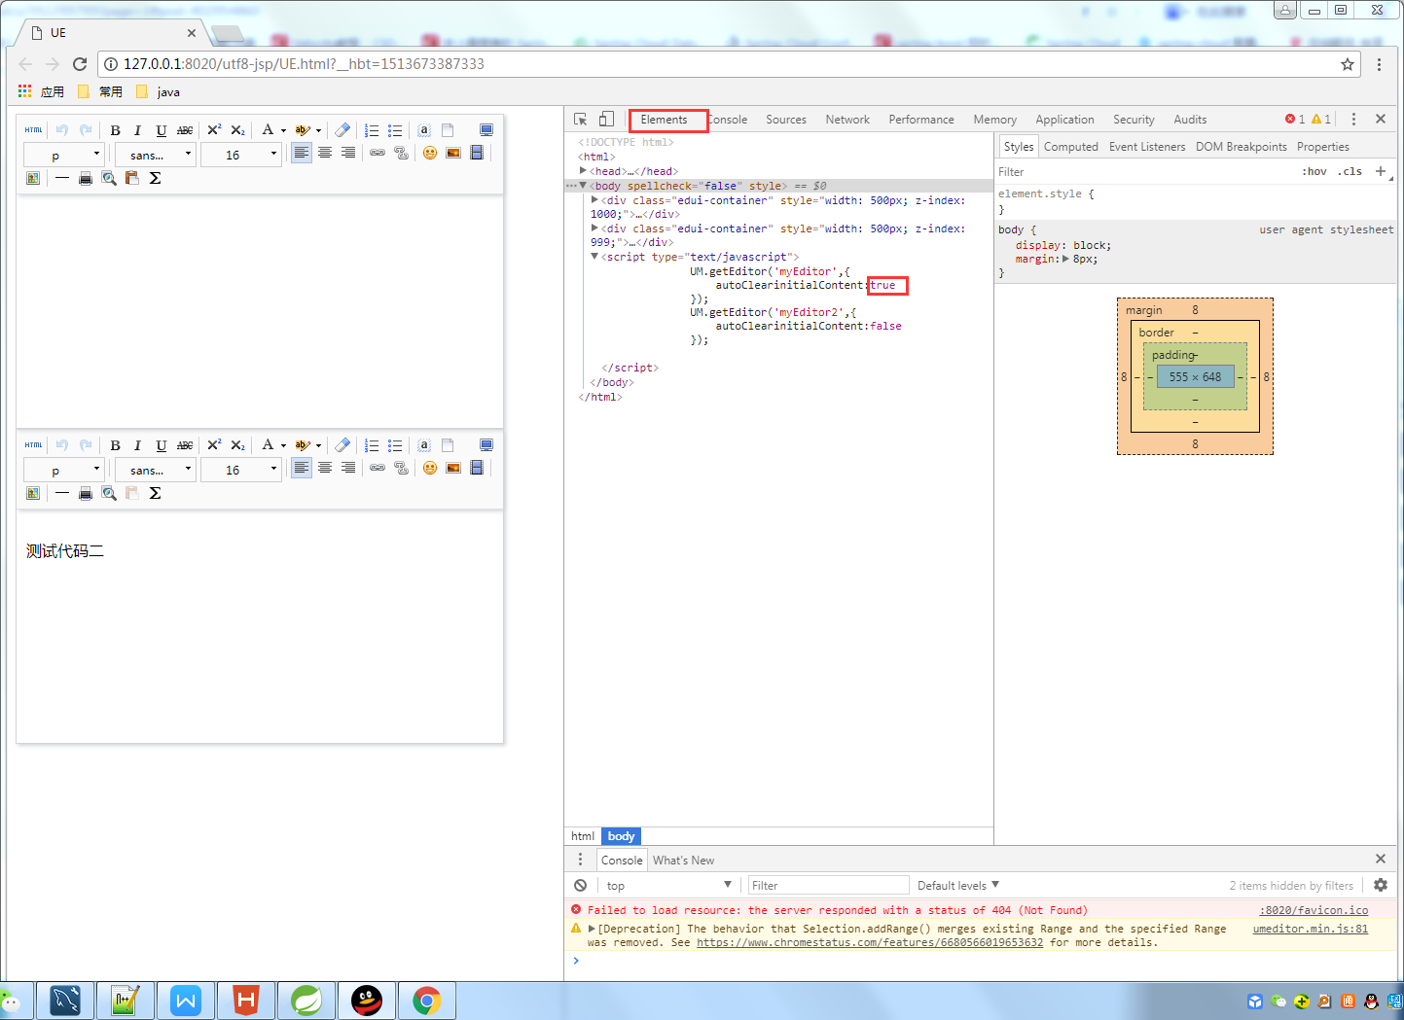This screenshot has width=1404, height=1020.
Task: Click the eraser clear-format icon in top editor
Action: (x=342, y=130)
